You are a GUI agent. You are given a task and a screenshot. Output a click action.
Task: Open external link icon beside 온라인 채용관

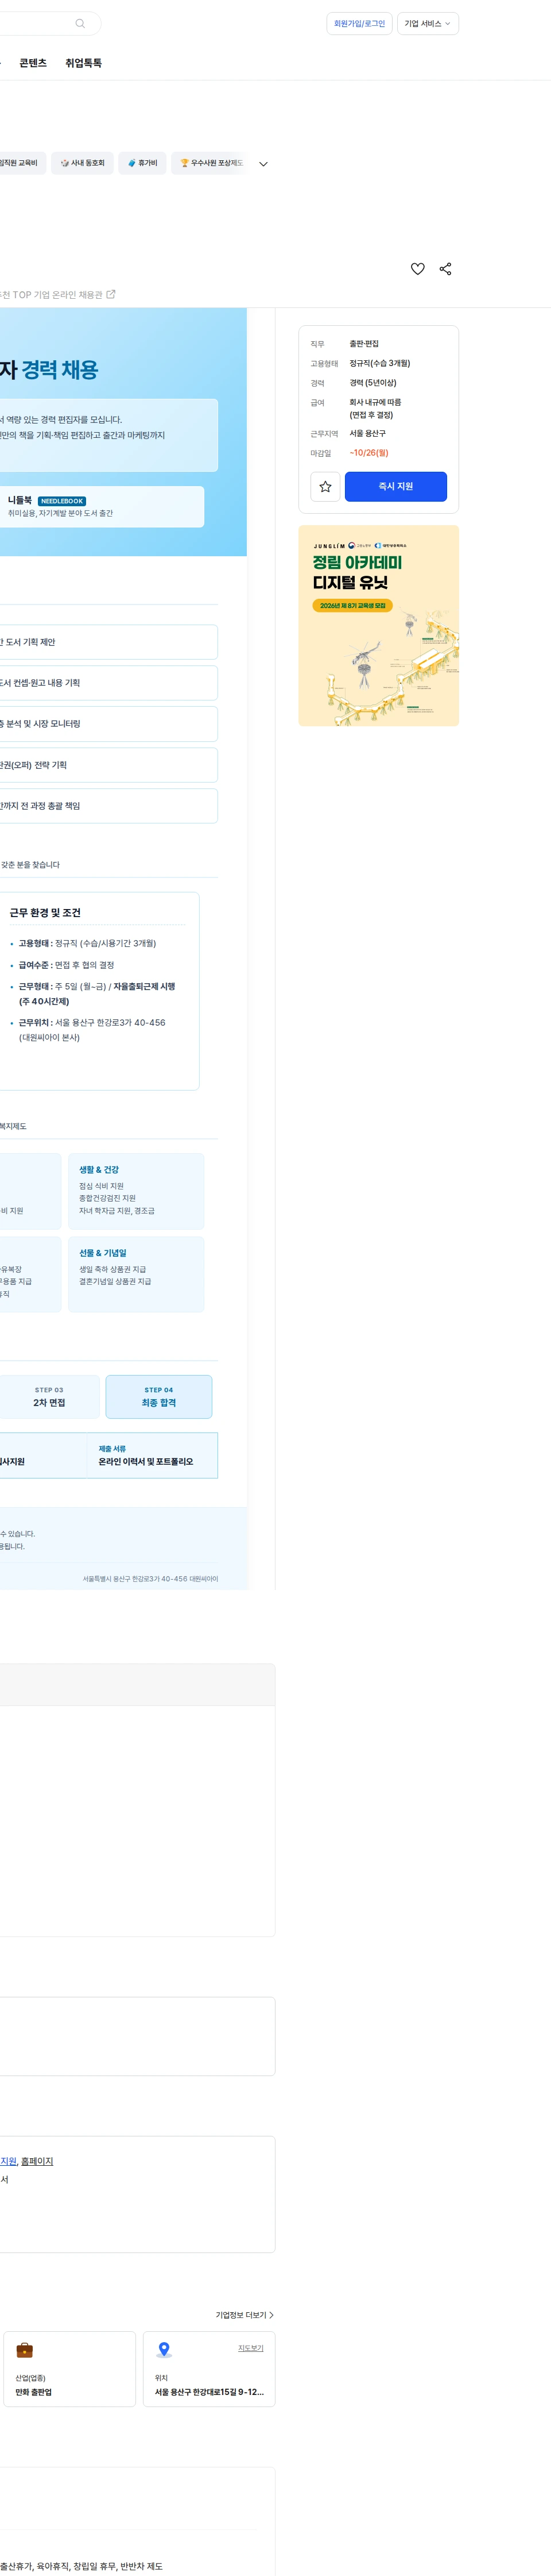tap(111, 294)
